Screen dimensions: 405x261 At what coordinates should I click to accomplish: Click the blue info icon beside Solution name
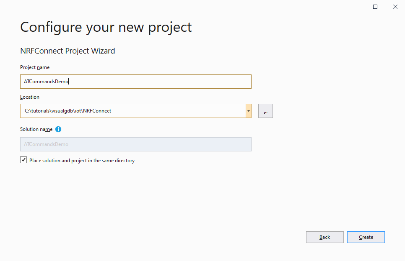click(x=58, y=129)
